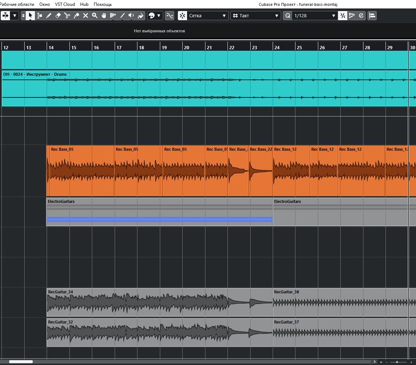Select the Rec Bass_22 clip
The height and width of the screenshot is (365, 416).
[261, 171]
